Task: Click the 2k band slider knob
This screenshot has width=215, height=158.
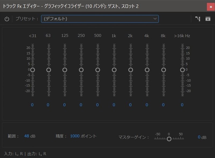Action: pos(131,70)
